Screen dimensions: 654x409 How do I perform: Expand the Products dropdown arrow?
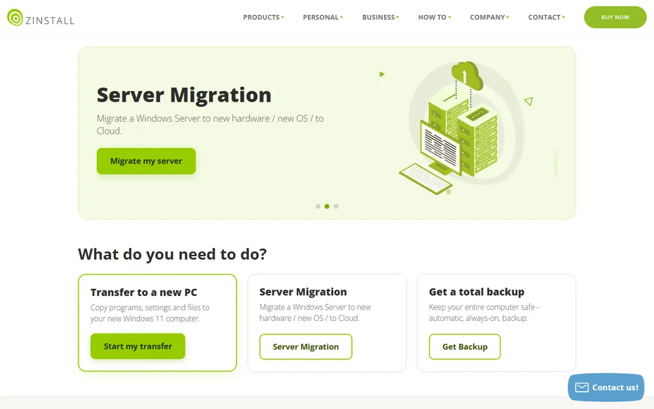tap(282, 17)
